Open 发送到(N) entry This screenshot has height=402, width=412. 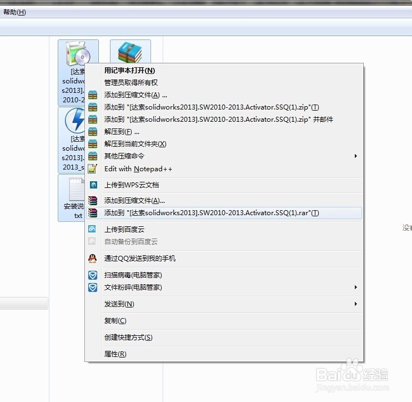pos(119,304)
